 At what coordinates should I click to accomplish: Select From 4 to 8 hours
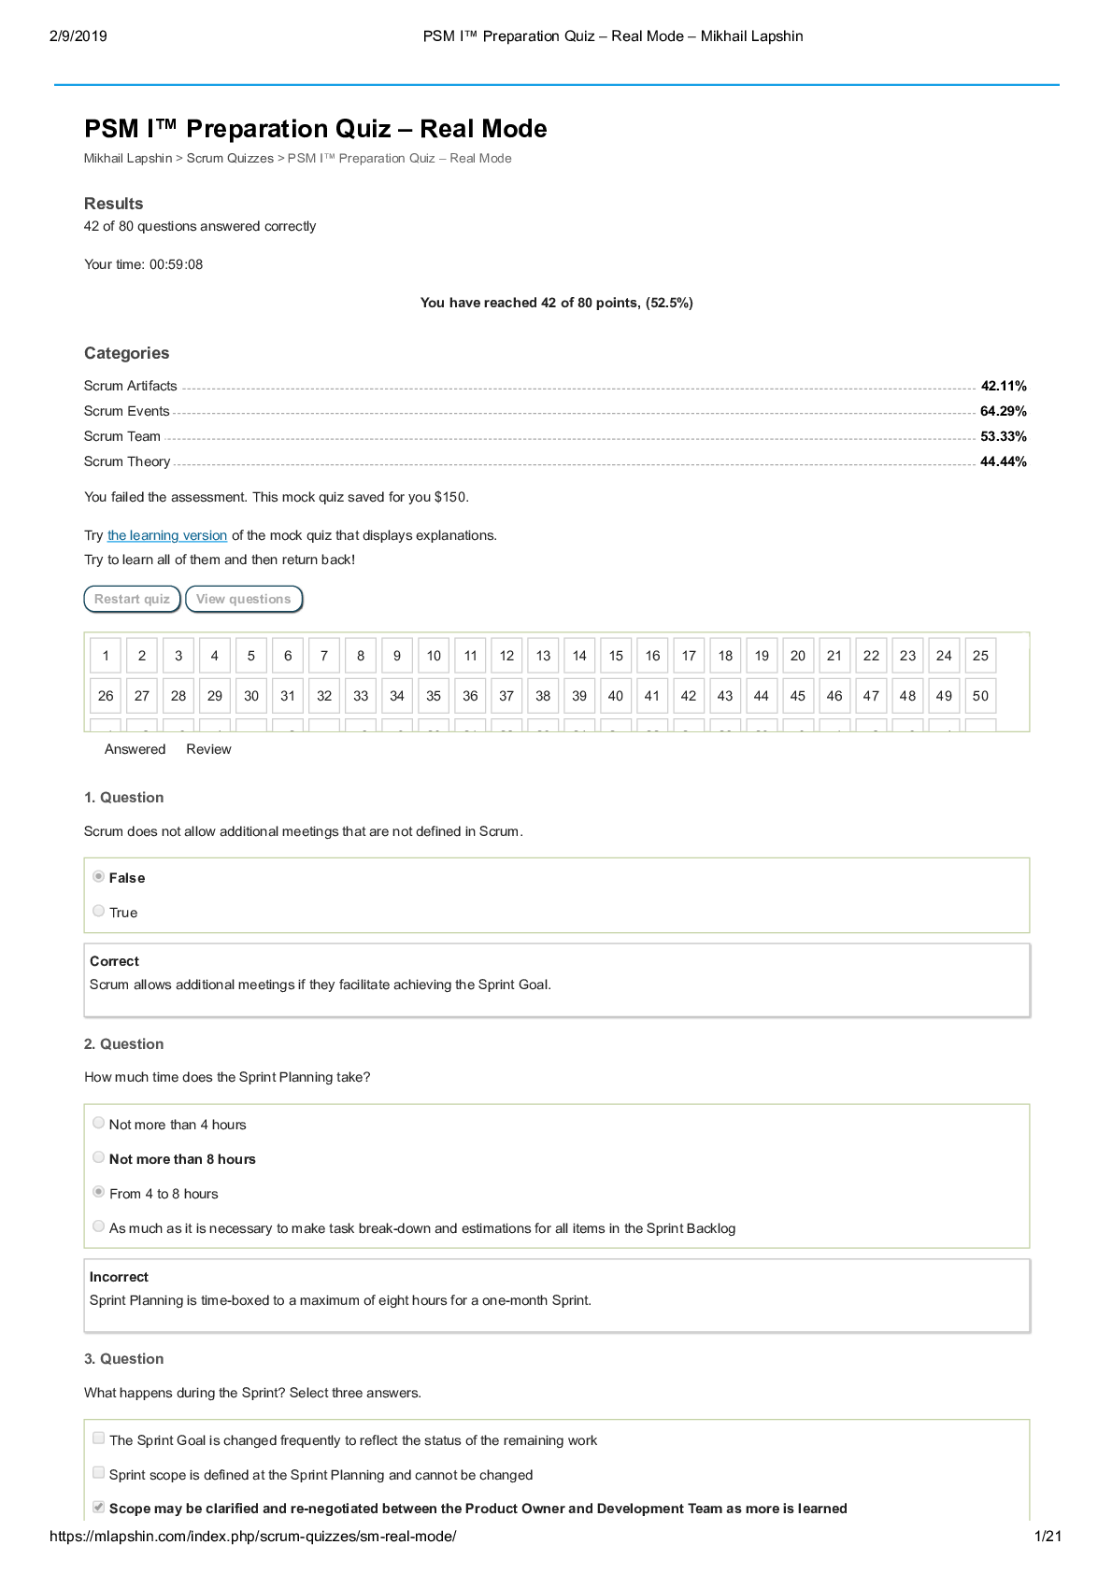[x=99, y=1193]
